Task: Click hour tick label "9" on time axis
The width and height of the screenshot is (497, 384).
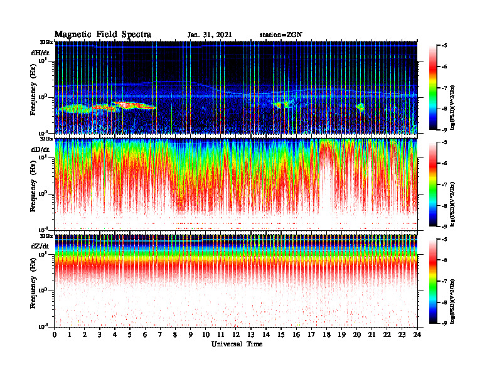Action: 191,335
